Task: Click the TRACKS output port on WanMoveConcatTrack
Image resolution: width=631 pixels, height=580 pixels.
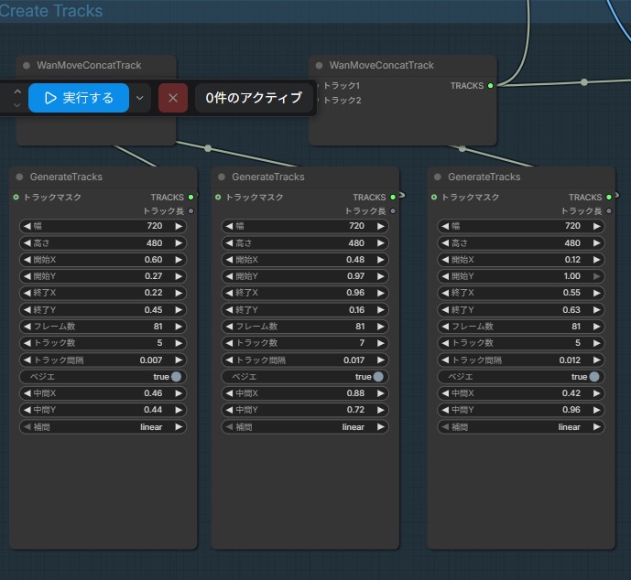Action: [491, 86]
